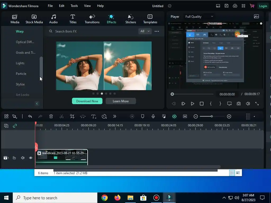271x203 pixels.
Task: Collapse the effects sidebar with chevron
Action: (x=37, y=104)
